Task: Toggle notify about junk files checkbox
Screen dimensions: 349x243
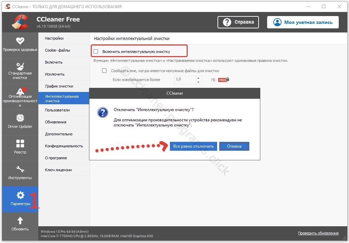Action: click(104, 71)
